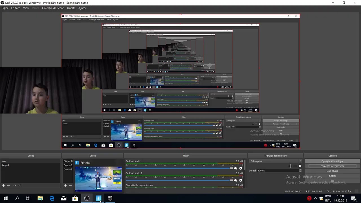Click the ROU INTL language indicator
The width and height of the screenshot is (361, 203).
pyautogui.click(x=328, y=198)
